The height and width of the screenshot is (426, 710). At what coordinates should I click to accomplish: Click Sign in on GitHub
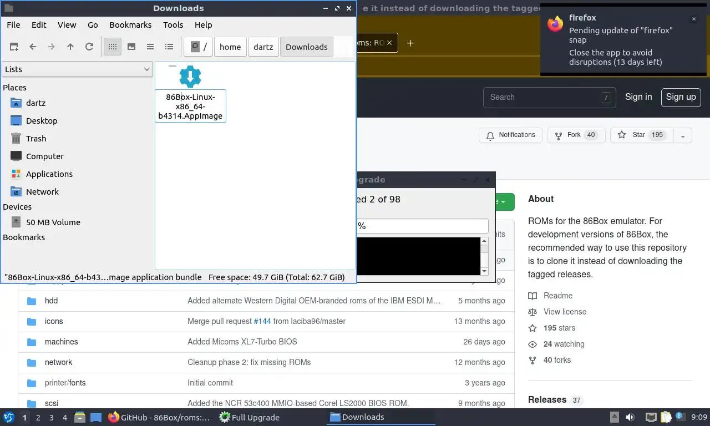pyautogui.click(x=638, y=97)
